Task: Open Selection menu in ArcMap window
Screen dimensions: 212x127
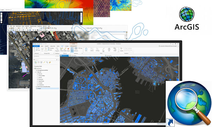Action: click(27, 26)
